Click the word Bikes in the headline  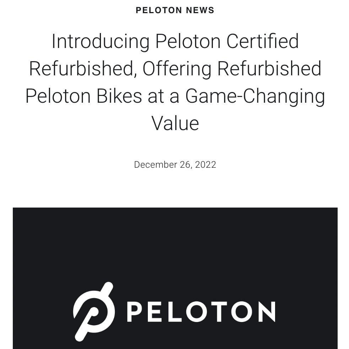119,96
